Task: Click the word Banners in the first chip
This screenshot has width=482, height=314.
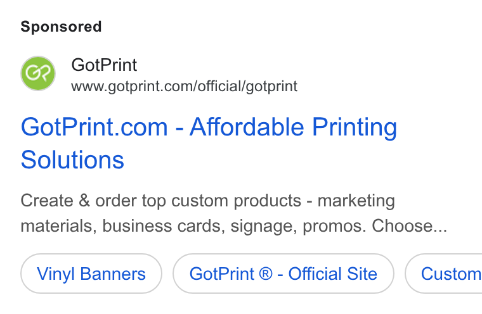Action: pos(113,273)
